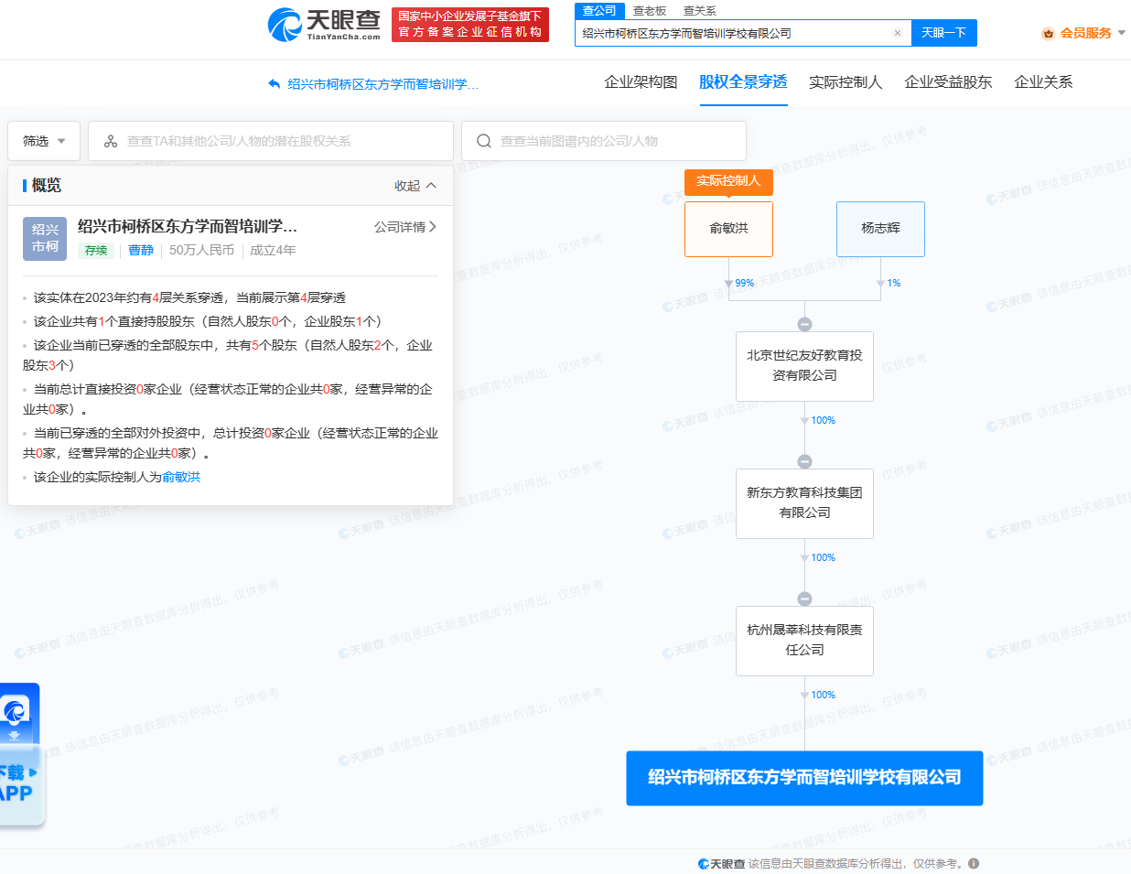Image resolution: width=1131 pixels, height=874 pixels.
Task: Collapse the 概览 panel with 收起
Action: click(415, 186)
